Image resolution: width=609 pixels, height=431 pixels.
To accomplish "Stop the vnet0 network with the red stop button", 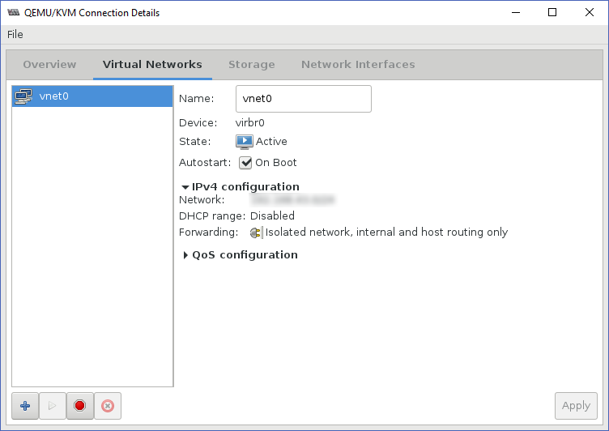I will pyautogui.click(x=79, y=406).
